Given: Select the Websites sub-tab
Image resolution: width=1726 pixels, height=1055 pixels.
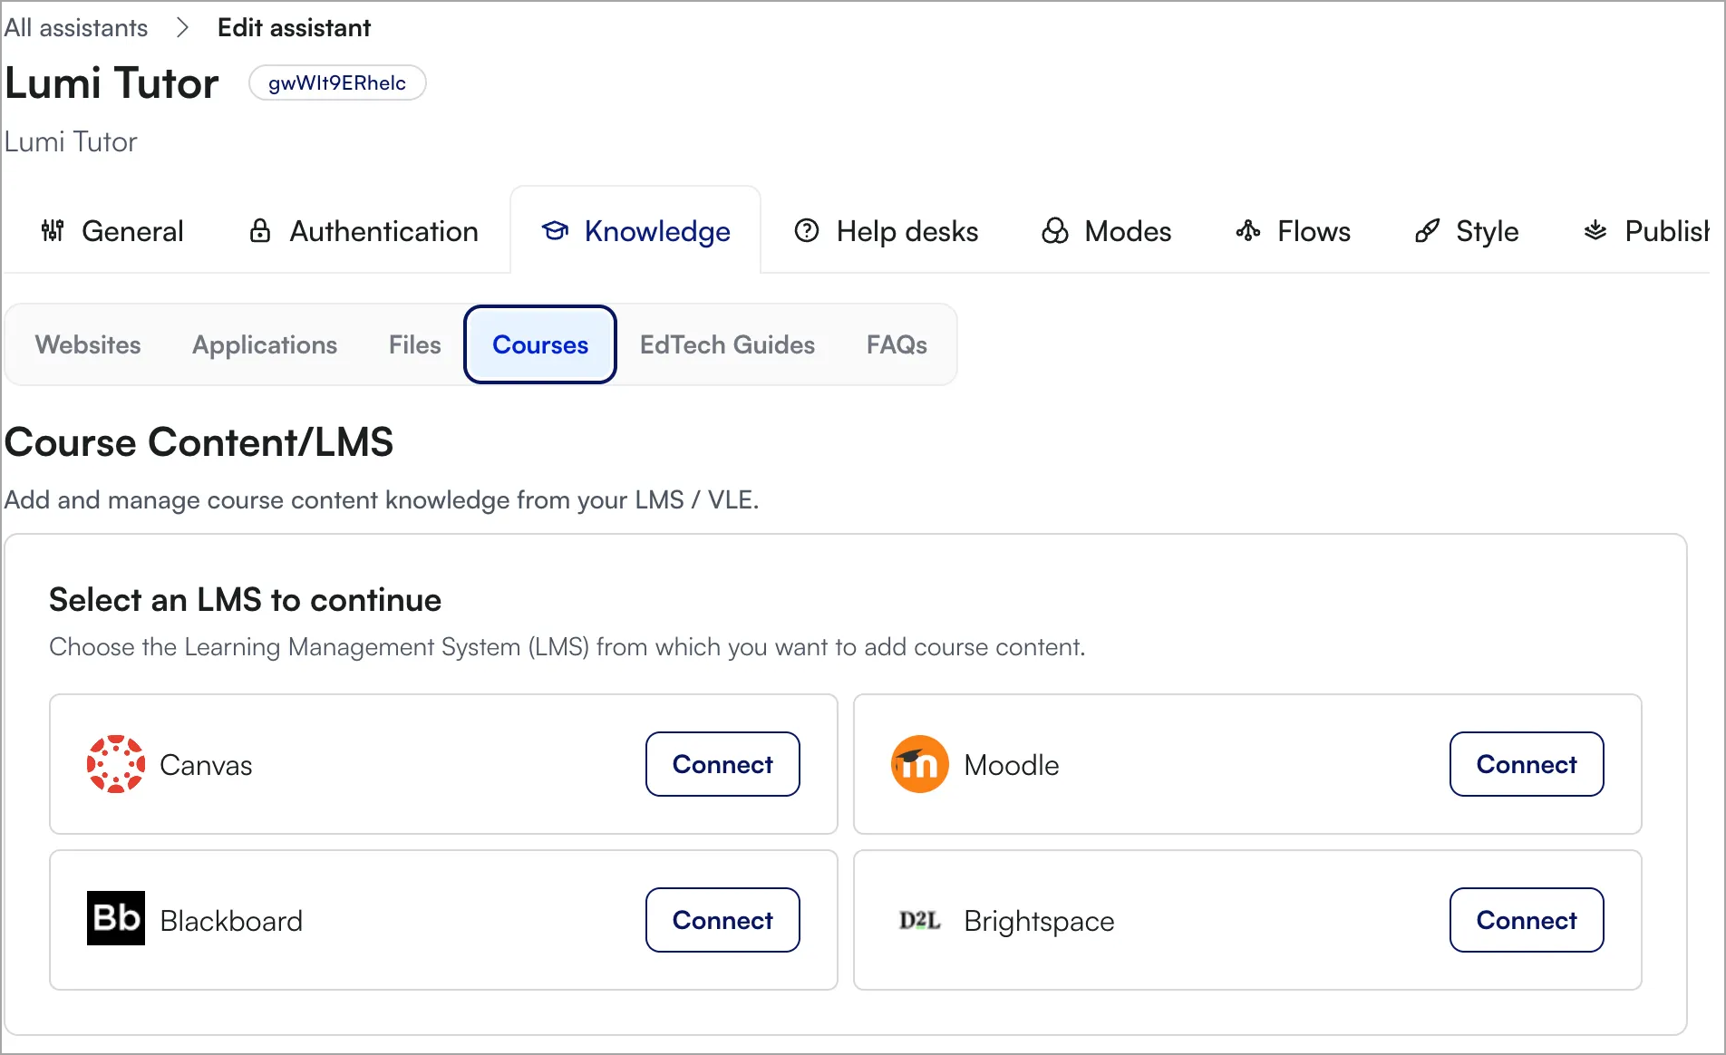Looking at the screenshot, I should click(88, 344).
